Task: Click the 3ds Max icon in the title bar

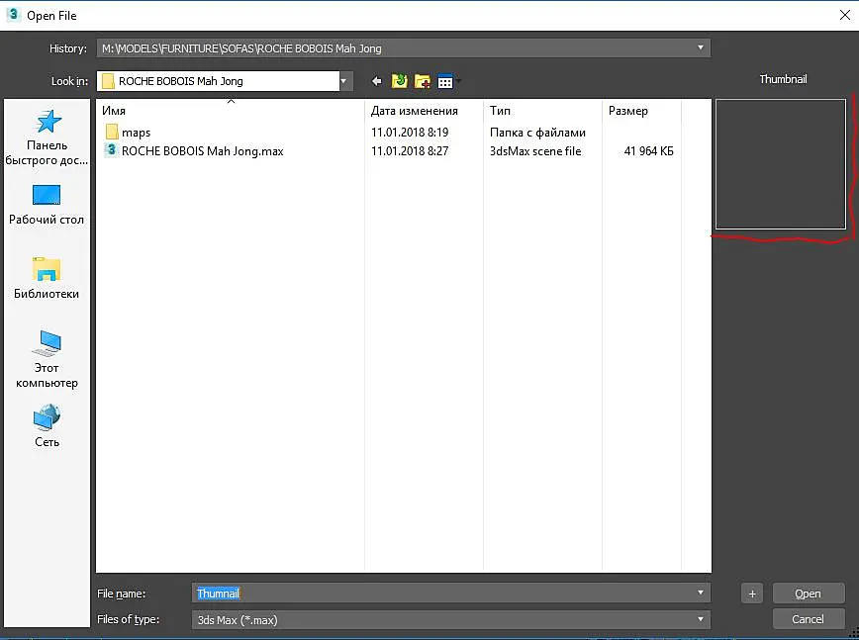Action: tap(13, 15)
